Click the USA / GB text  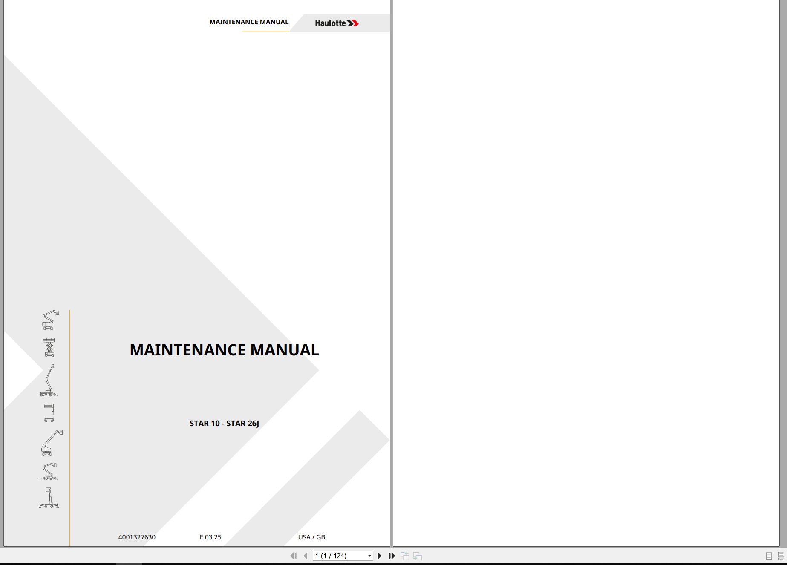[x=311, y=537]
